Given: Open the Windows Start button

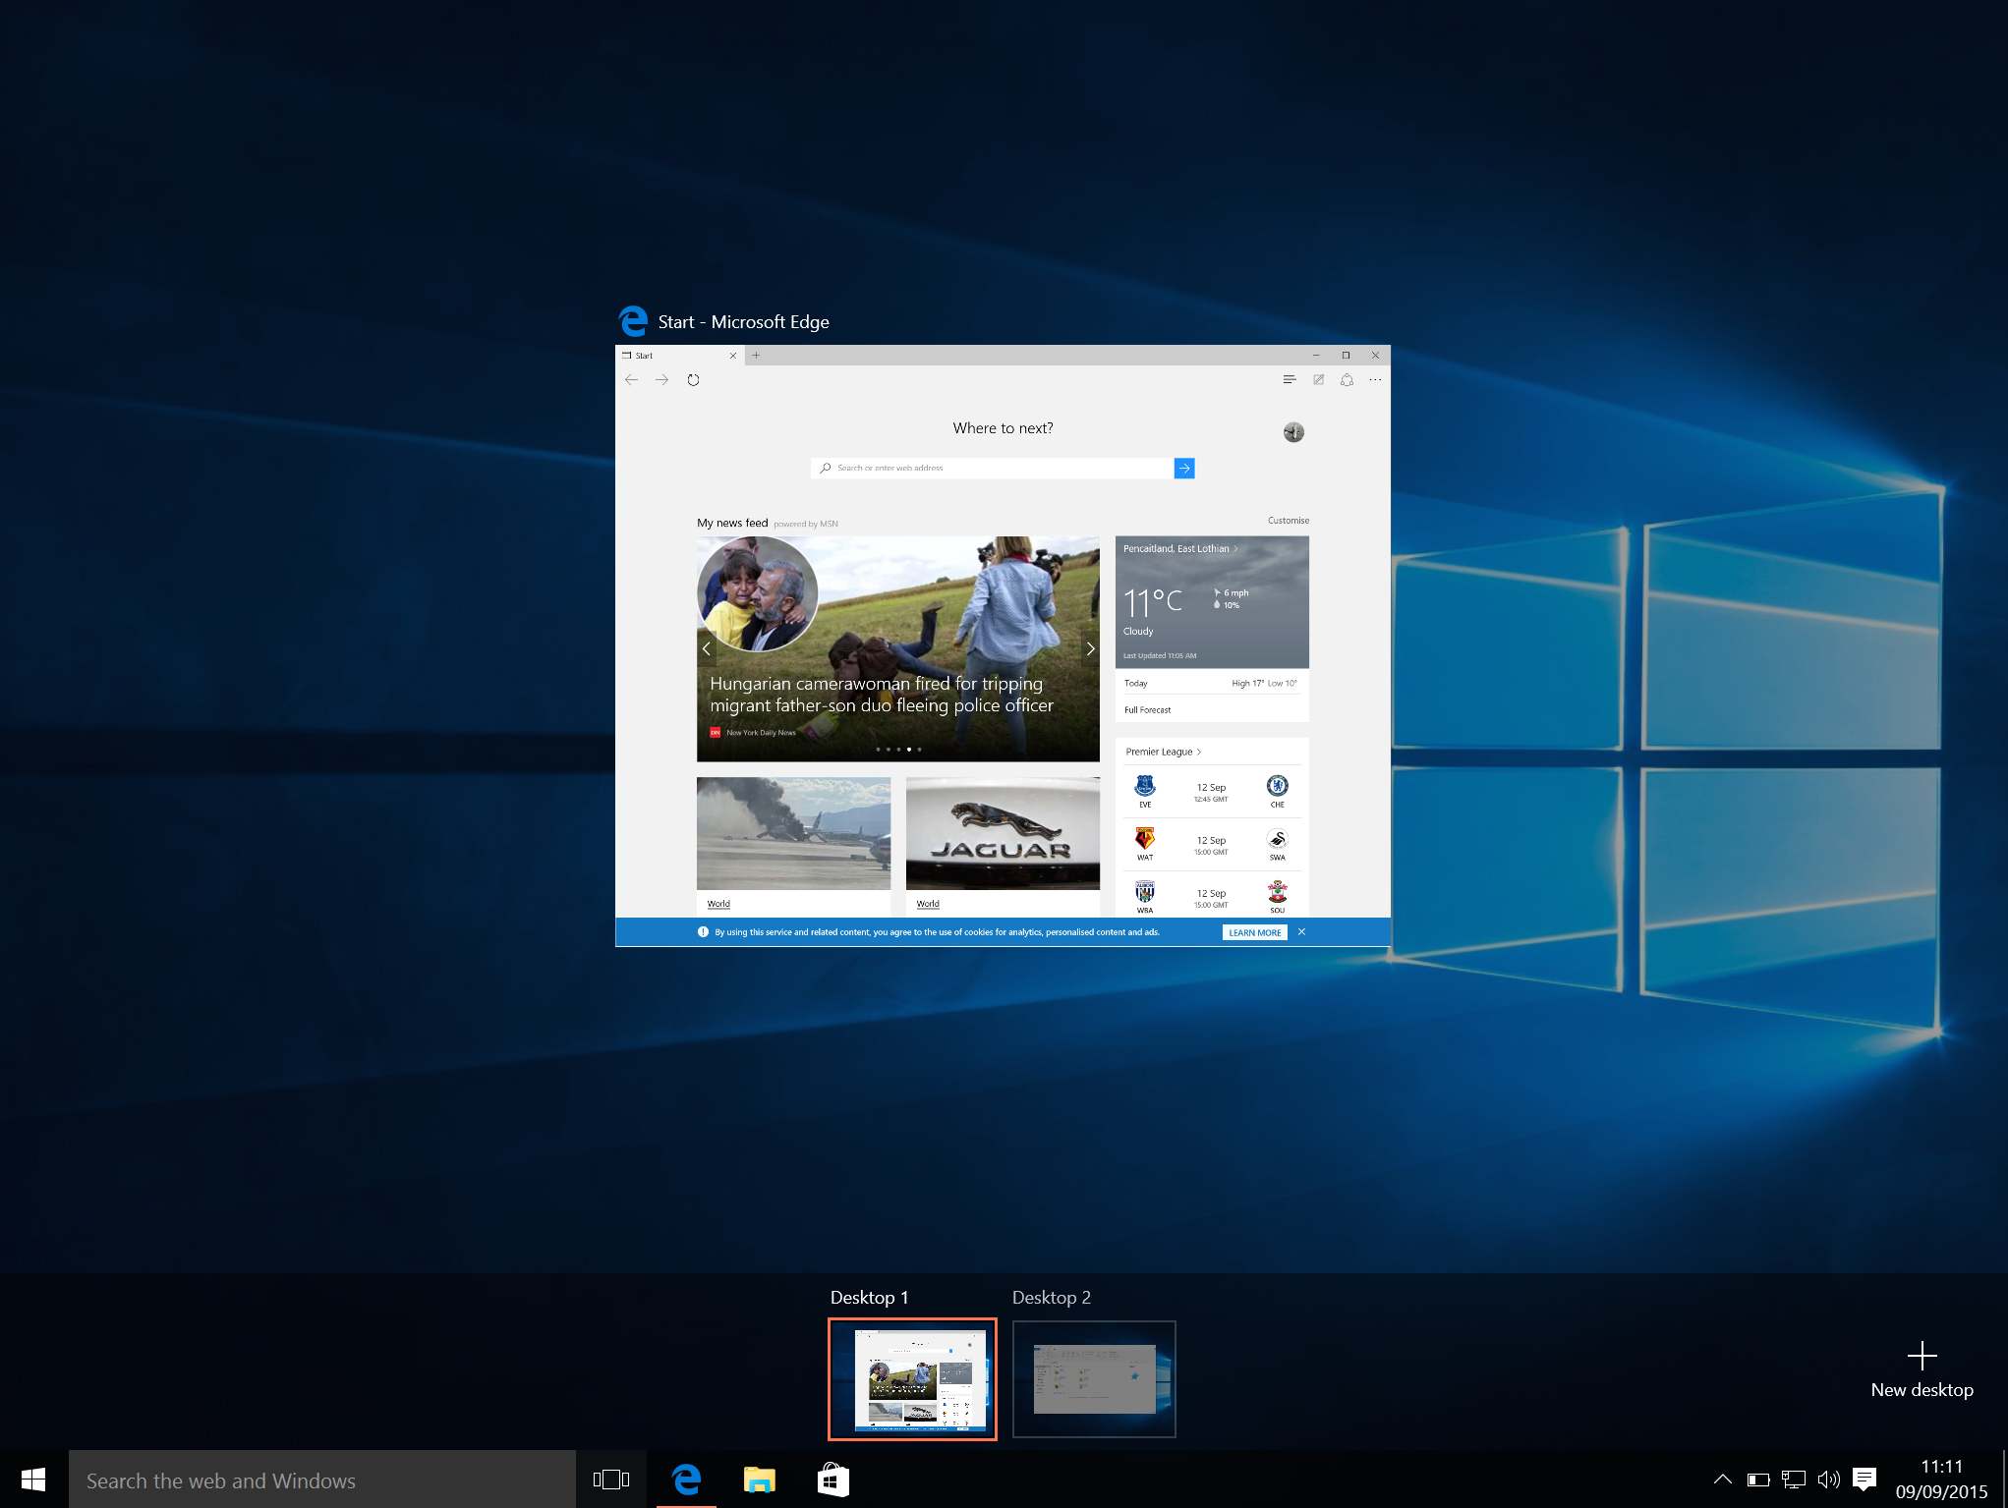Looking at the screenshot, I should pyautogui.click(x=33, y=1480).
